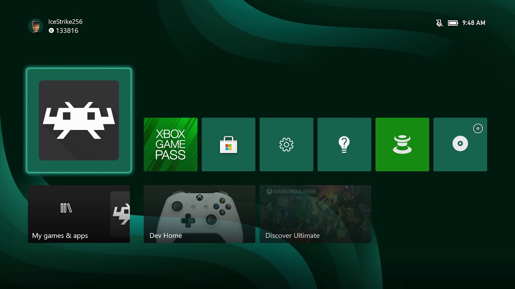
Task: Open the Xbox Game Pass tile
Action: 171,144
